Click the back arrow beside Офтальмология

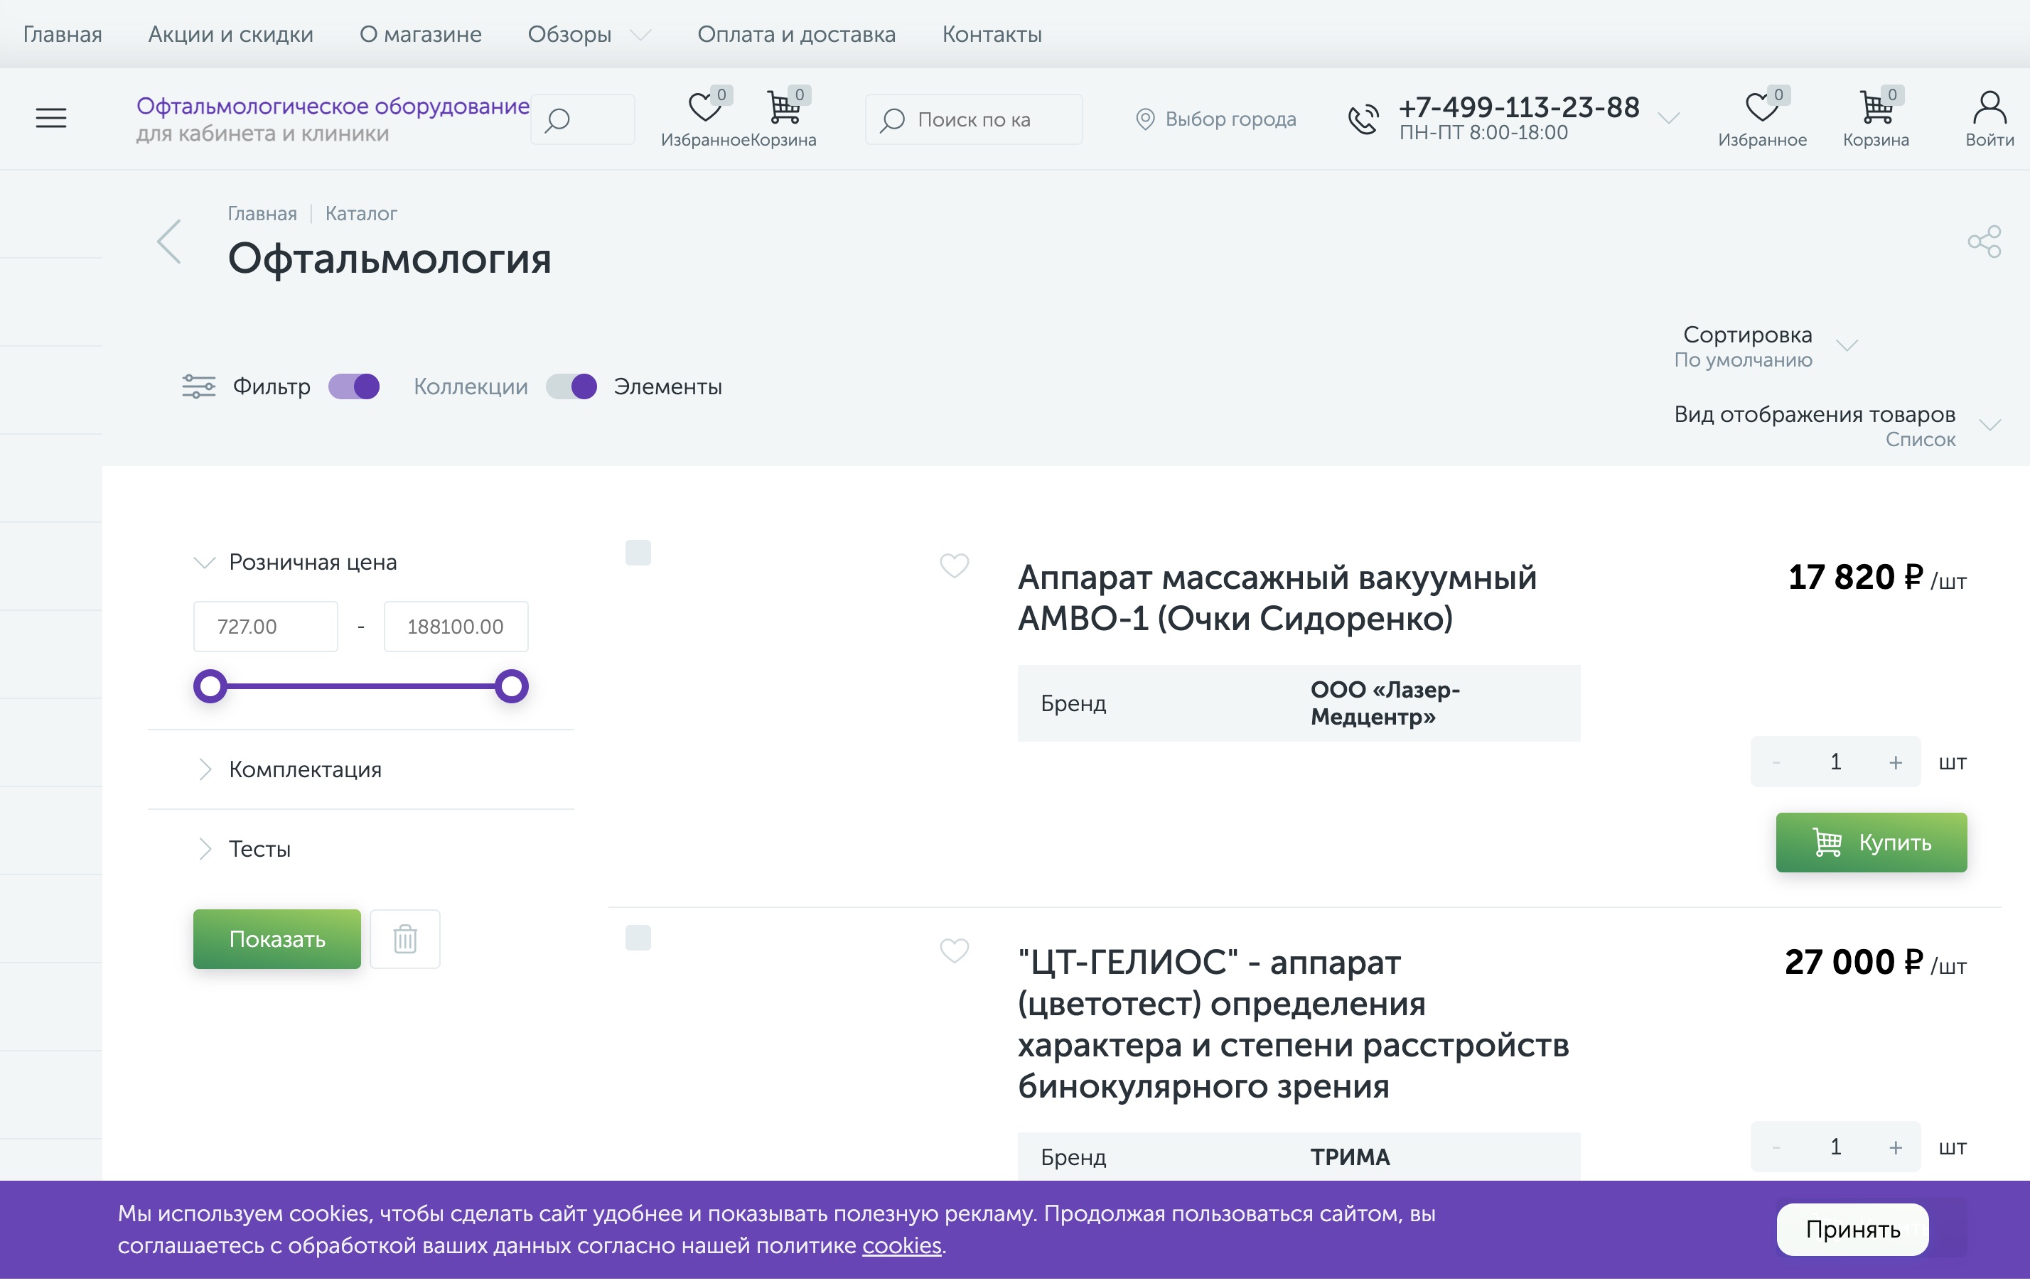coord(169,242)
